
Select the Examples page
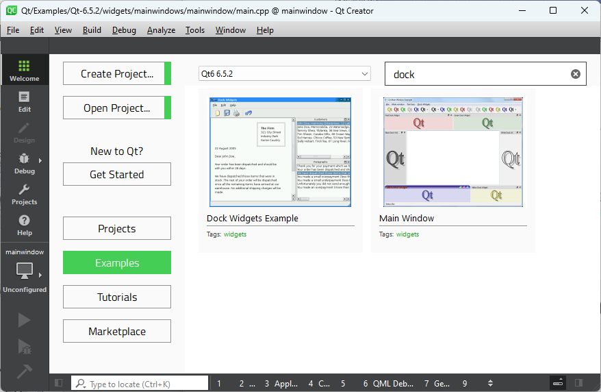coord(117,262)
